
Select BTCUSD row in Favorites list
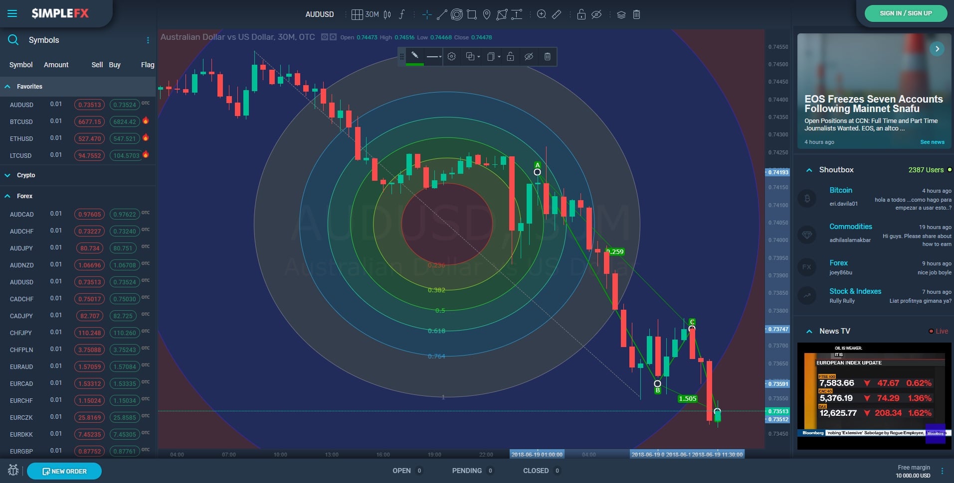21,121
